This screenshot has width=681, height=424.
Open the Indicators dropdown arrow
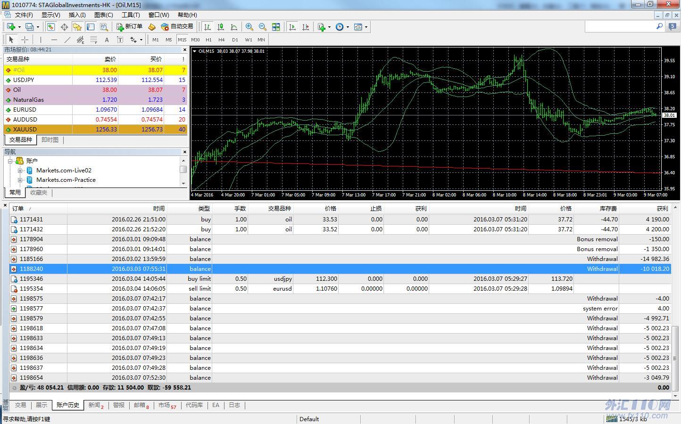(x=329, y=27)
